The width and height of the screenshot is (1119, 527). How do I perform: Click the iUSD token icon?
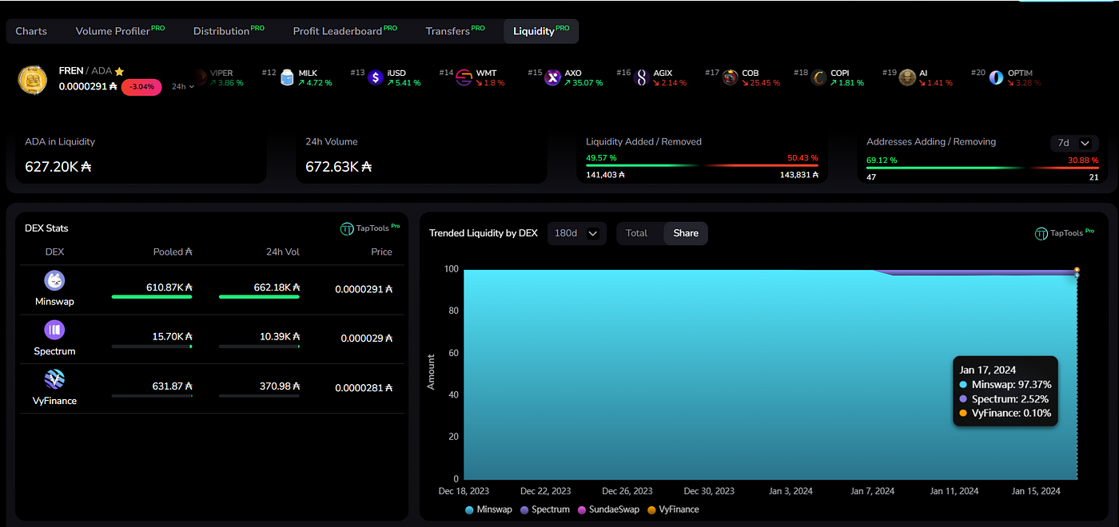pos(376,77)
